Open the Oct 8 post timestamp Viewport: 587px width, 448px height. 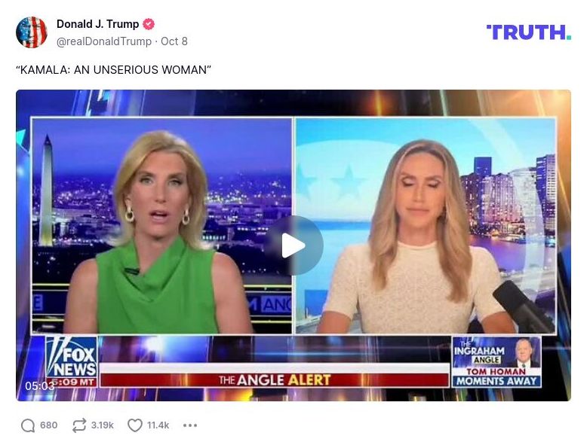(x=174, y=41)
